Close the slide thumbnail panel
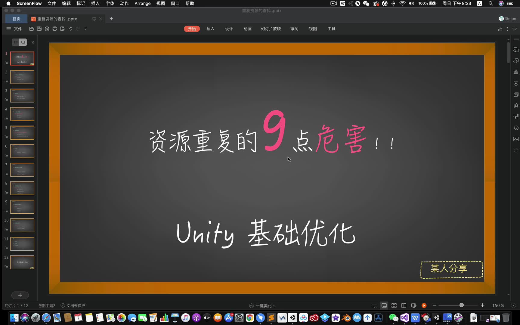 (x=33, y=42)
